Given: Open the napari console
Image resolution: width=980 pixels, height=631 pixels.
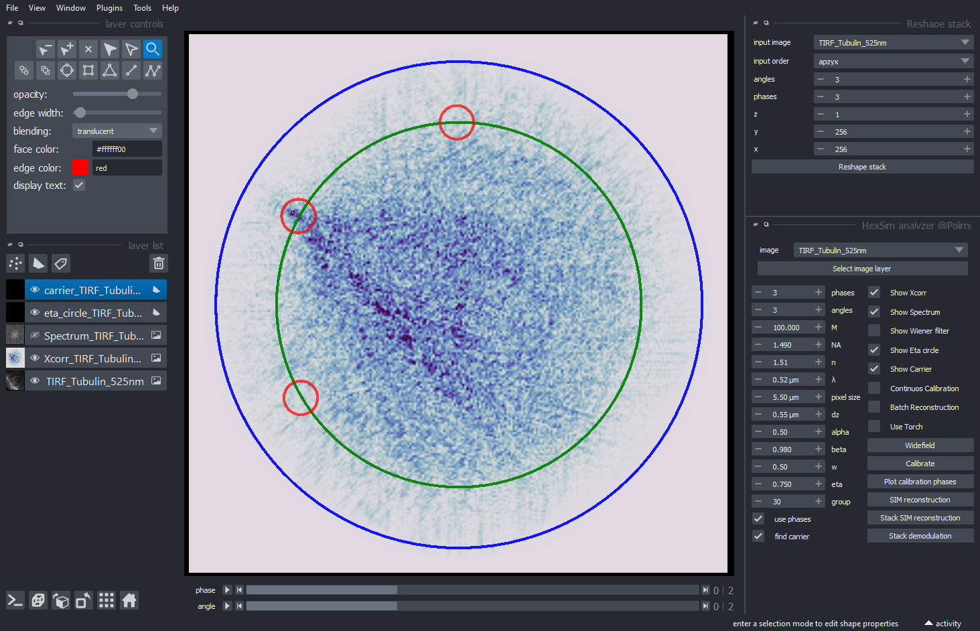Looking at the screenshot, I should point(15,600).
